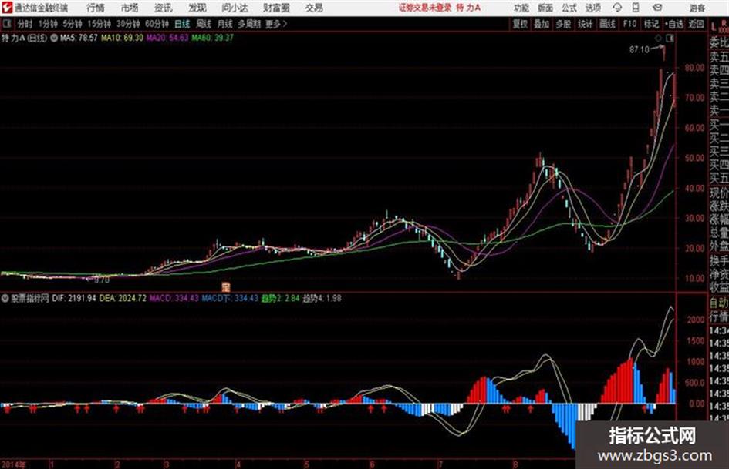This screenshot has height=469, width=729.
Task: Open the 资讯 menu
Action: pos(164,8)
